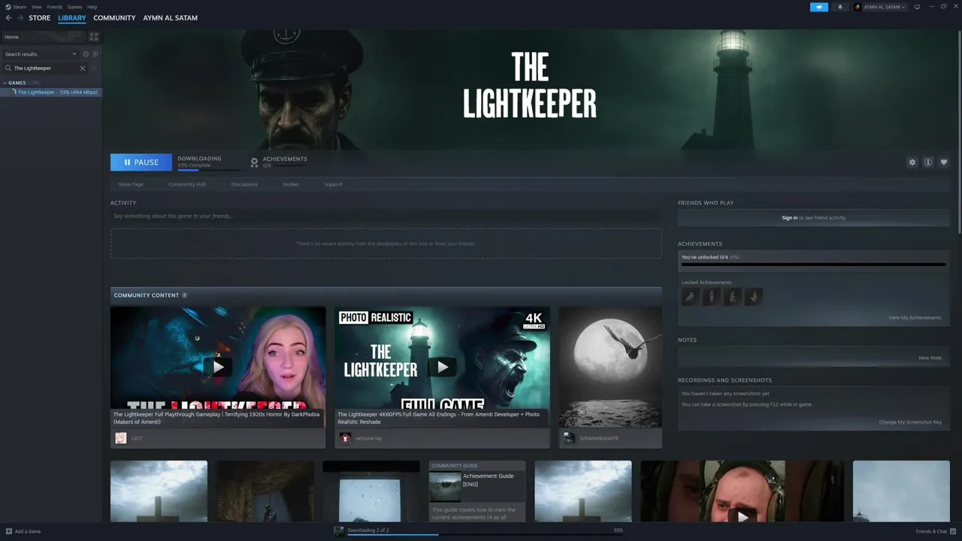
Task: Go forward with the right arrow
Action: point(20,18)
